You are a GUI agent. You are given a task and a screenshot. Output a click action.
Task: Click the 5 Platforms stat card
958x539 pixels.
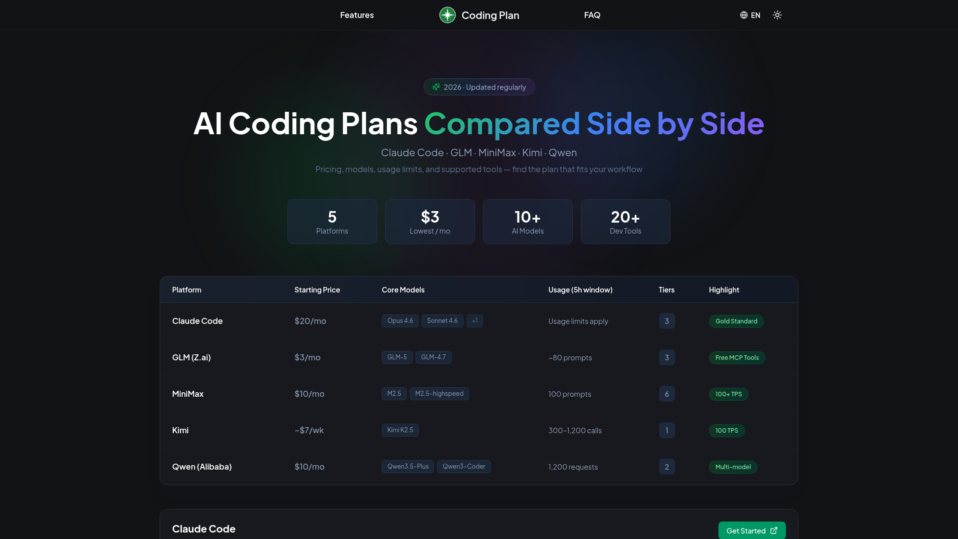(332, 222)
